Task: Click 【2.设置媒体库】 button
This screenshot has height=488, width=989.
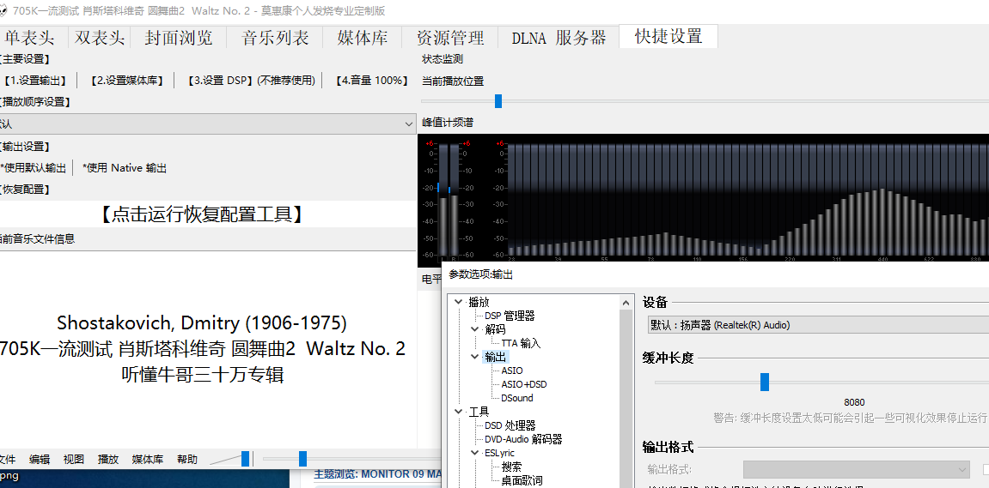Action: pyautogui.click(x=127, y=81)
